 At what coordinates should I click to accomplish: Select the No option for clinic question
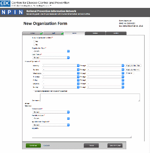[34, 44]
